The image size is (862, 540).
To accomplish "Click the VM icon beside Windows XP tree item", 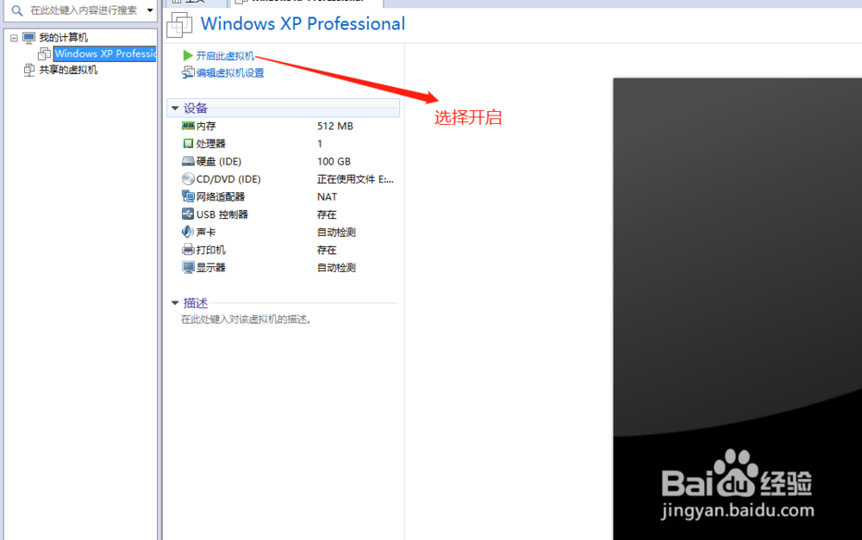I will tap(45, 54).
